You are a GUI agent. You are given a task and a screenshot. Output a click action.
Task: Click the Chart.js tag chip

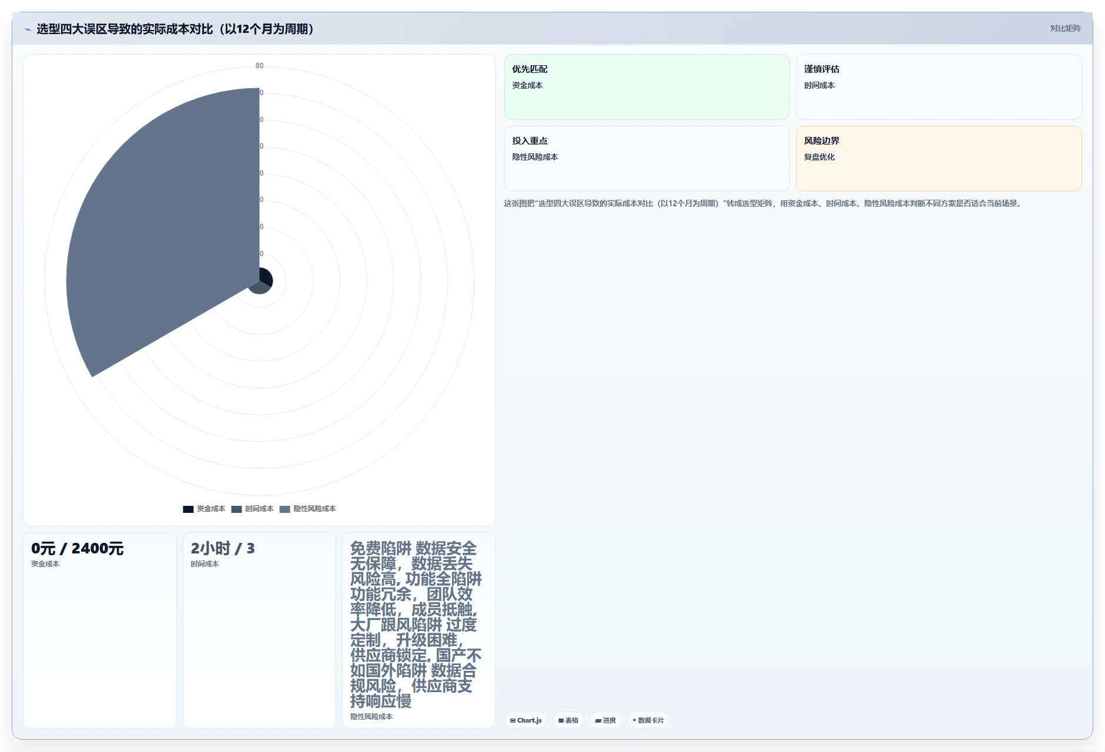tap(526, 720)
